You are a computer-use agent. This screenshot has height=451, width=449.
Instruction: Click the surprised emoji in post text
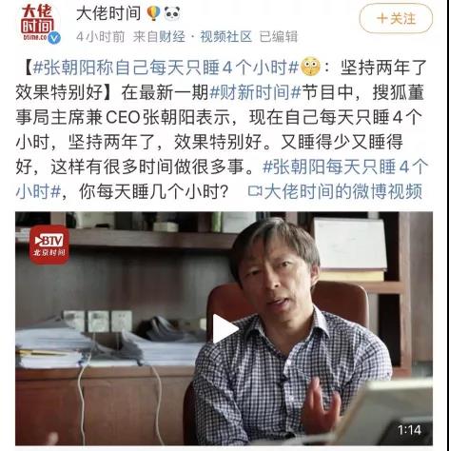(x=310, y=68)
